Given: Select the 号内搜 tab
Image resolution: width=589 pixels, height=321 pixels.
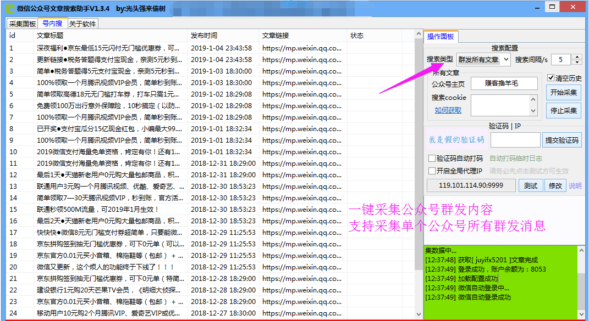Looking at the screenshot, I should (x=53, y=23).
